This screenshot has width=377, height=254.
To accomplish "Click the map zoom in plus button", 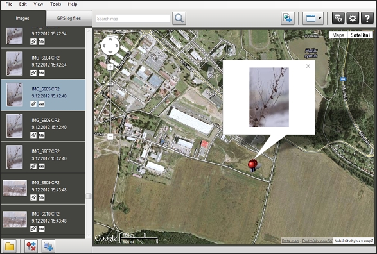I will (110, 67).
